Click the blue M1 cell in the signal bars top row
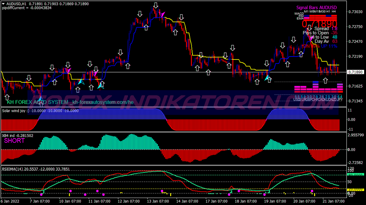The width and height of the screenshot is (366, 205). (x=306, y=16)
